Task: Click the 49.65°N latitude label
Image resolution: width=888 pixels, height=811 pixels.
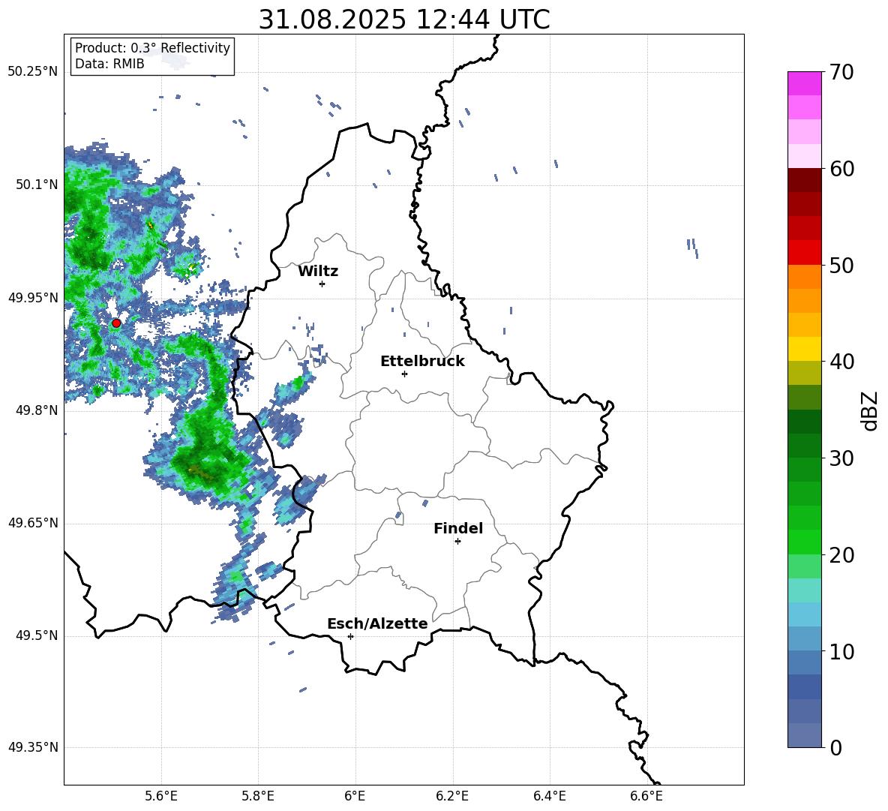Action: click(33, 523)
